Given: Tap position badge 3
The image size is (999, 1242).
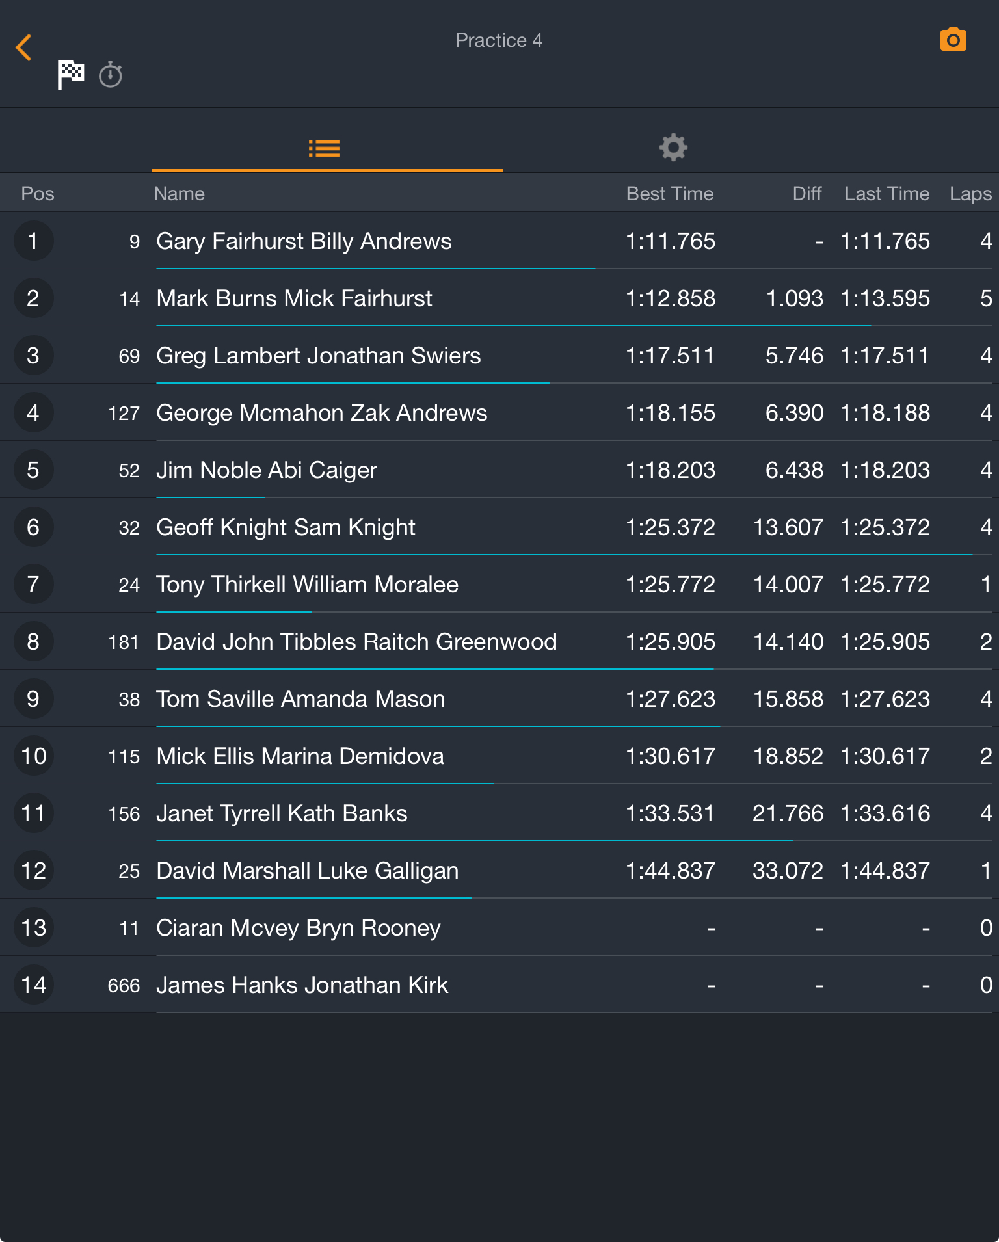Looking at the screenshot, I should pos(33,356).
